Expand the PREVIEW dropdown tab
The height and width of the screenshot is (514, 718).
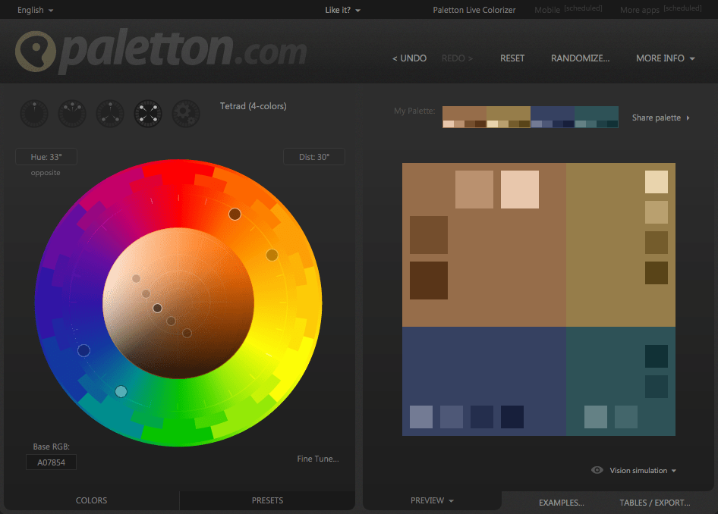click(x=432, y=500)
